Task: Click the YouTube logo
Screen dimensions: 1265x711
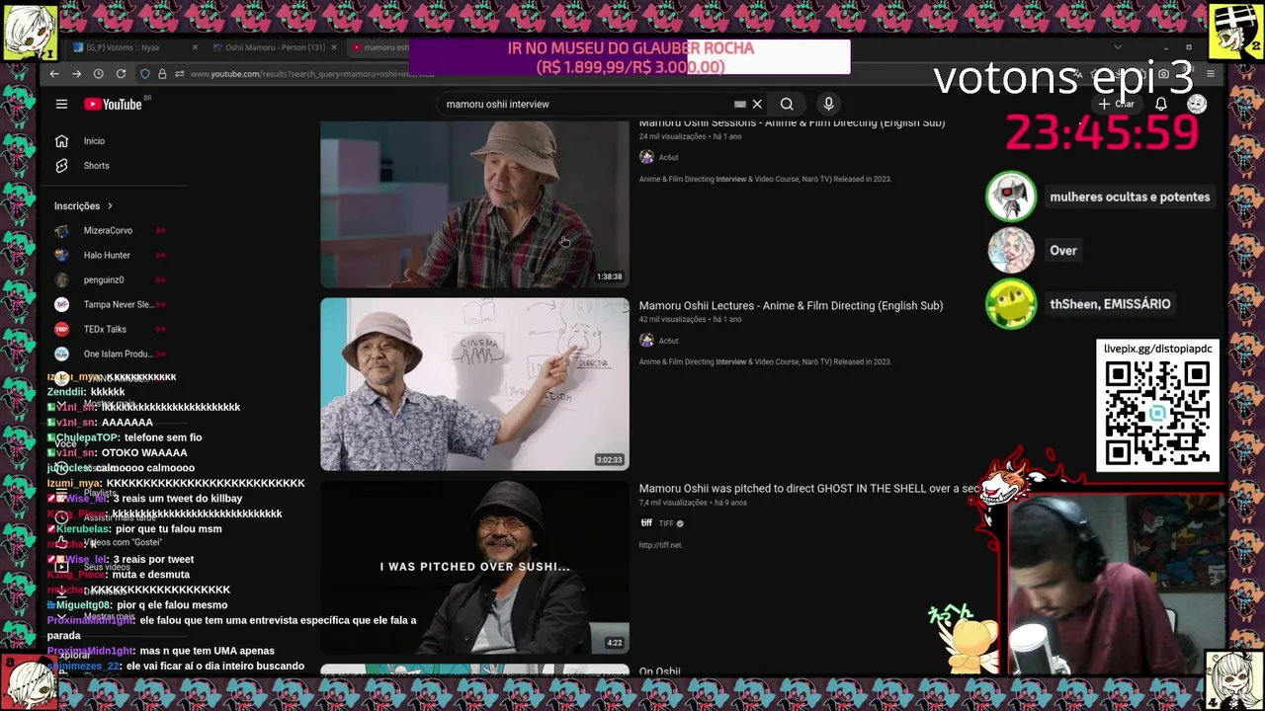Action: coord(113,104)
